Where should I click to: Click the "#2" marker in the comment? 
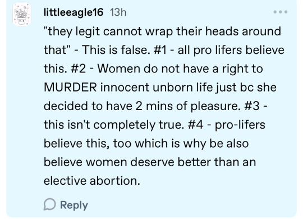tap(78, 69)
